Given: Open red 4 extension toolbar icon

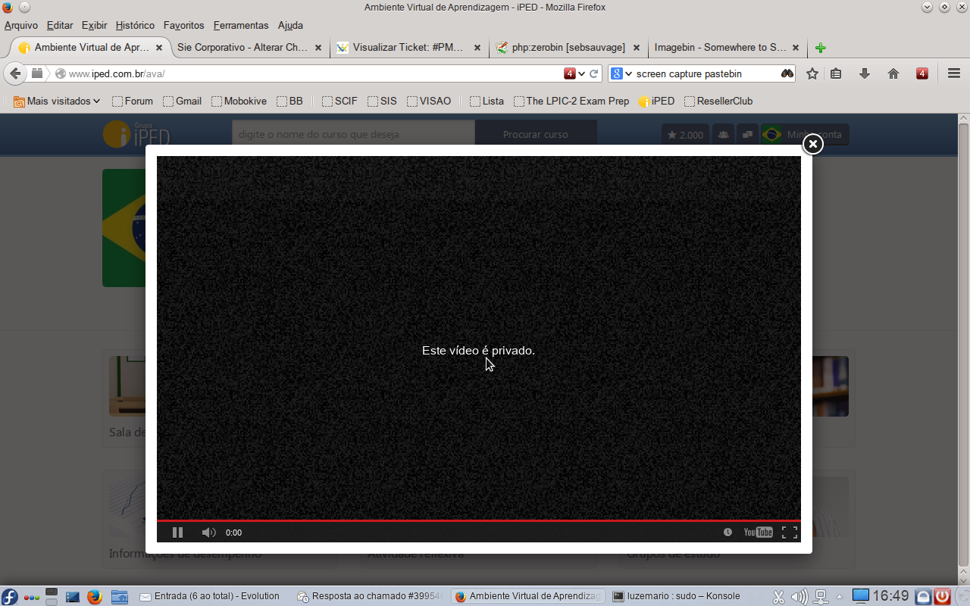Looking at the screenshot, I should (922, 73).
